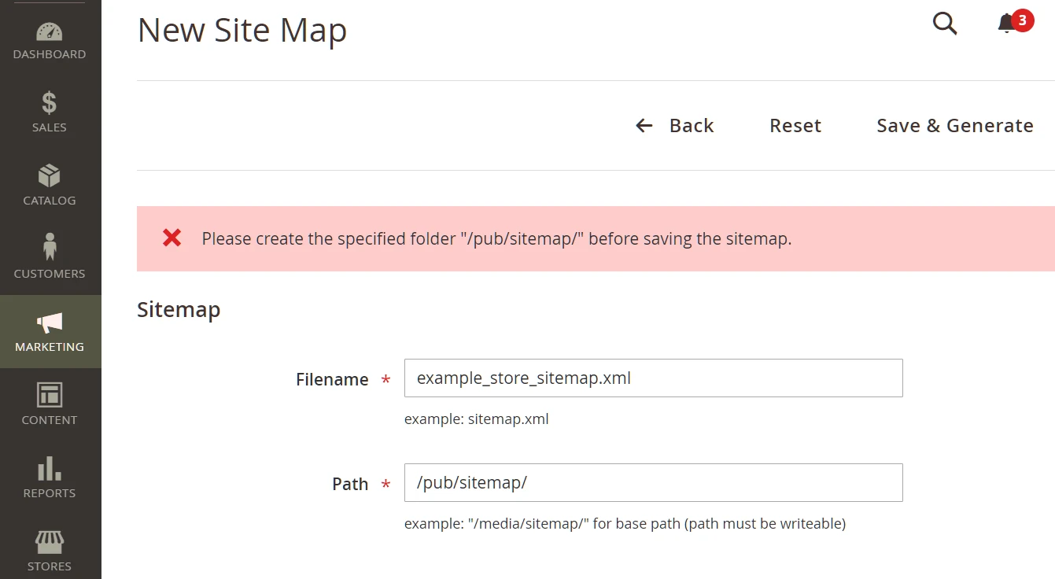Open the Catalog box icon
This screenshot has width=1055, height=579.
point(49,175)
